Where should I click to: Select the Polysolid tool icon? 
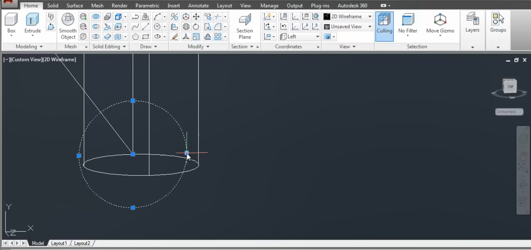click(x=51, y=16)
